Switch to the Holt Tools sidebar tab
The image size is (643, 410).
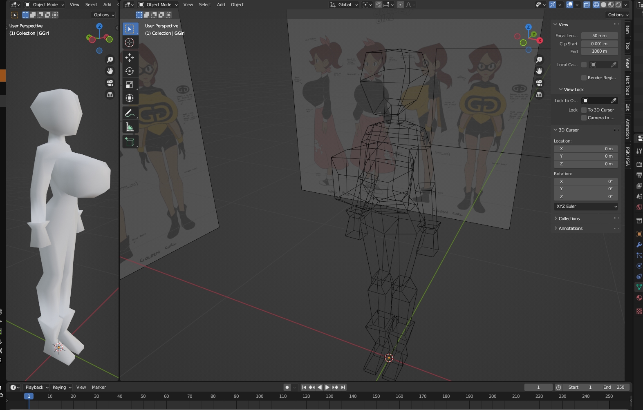click(x=627, y=85)
